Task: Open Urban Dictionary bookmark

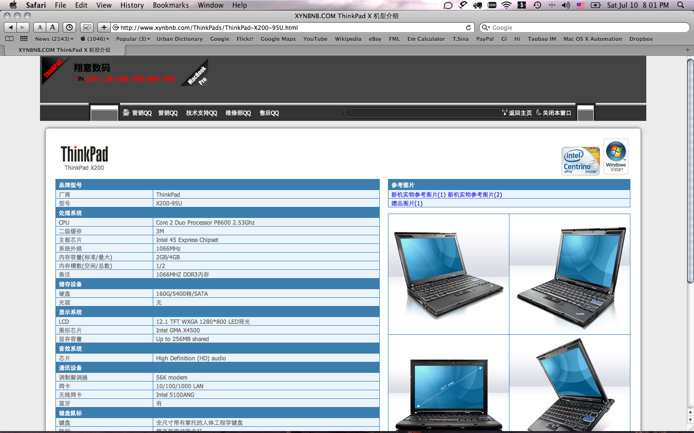Action: pos(179,39)
